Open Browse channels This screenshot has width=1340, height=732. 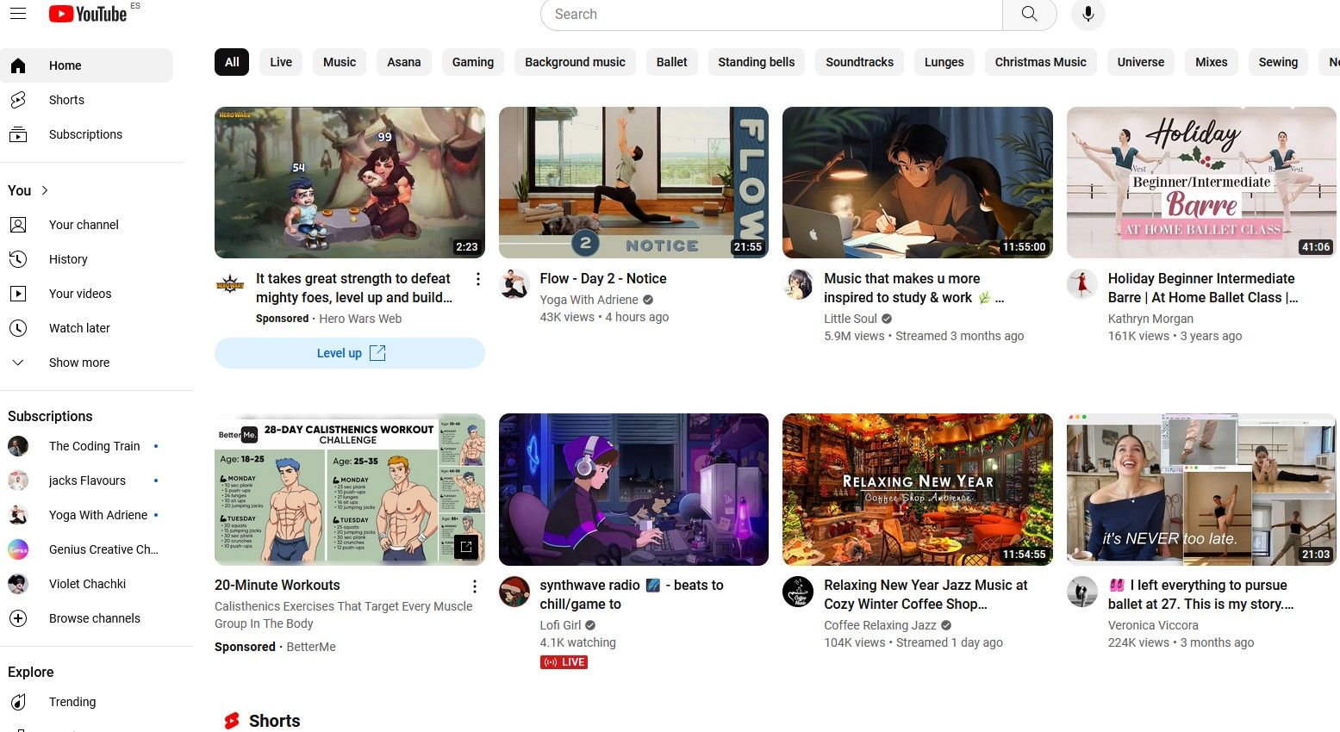[94, 617]
